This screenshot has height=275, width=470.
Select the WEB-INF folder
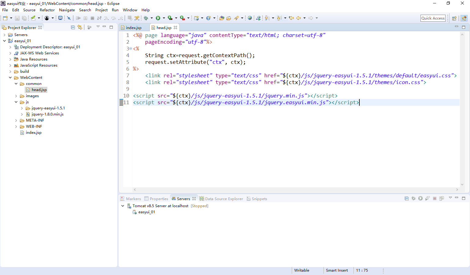34,127
